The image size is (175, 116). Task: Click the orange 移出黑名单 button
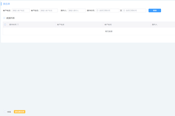pyautogui.click(x=19, y=112)
